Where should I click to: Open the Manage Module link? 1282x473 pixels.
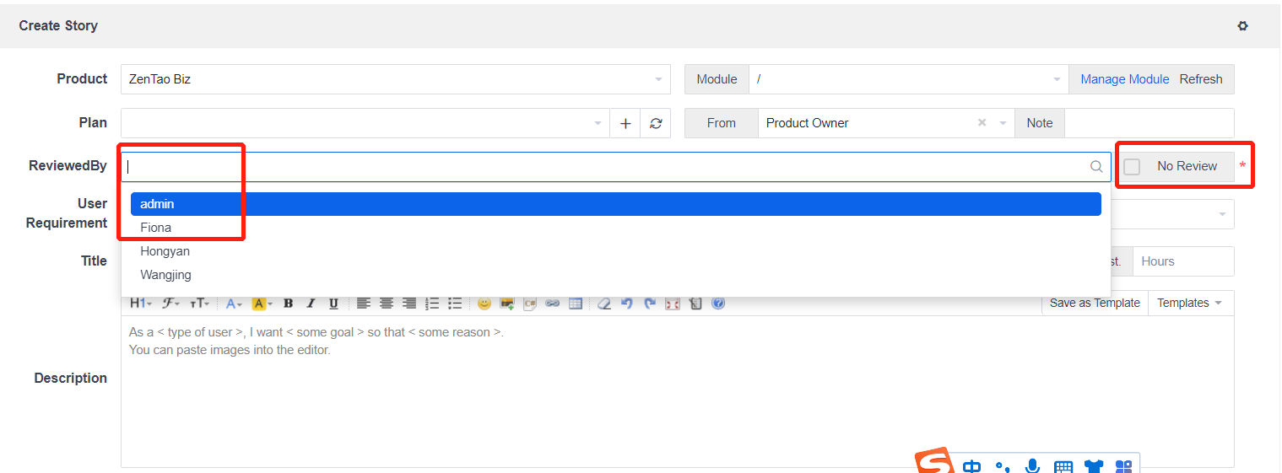pyautogui.click(x=1124, y=79)
